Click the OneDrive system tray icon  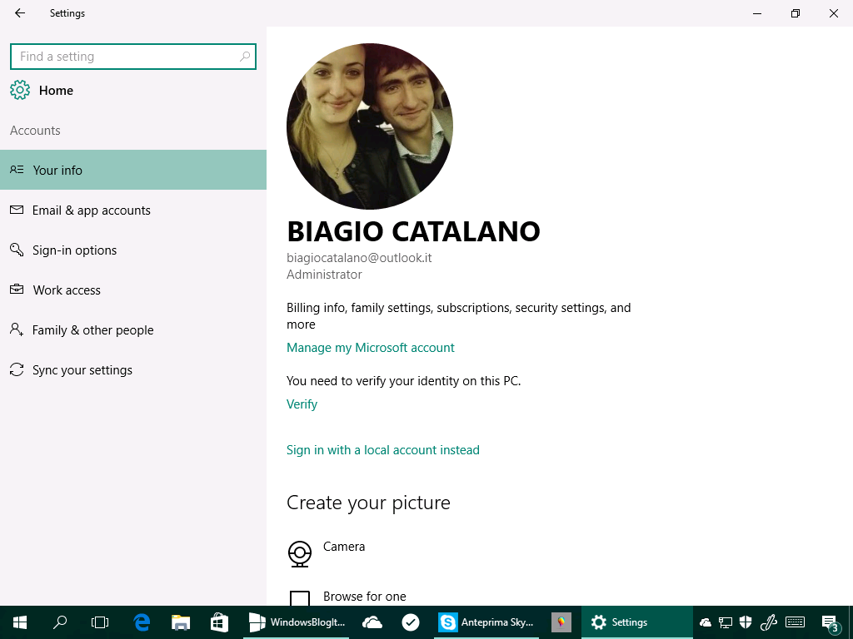pyautogui.click(x=705, y=622)
